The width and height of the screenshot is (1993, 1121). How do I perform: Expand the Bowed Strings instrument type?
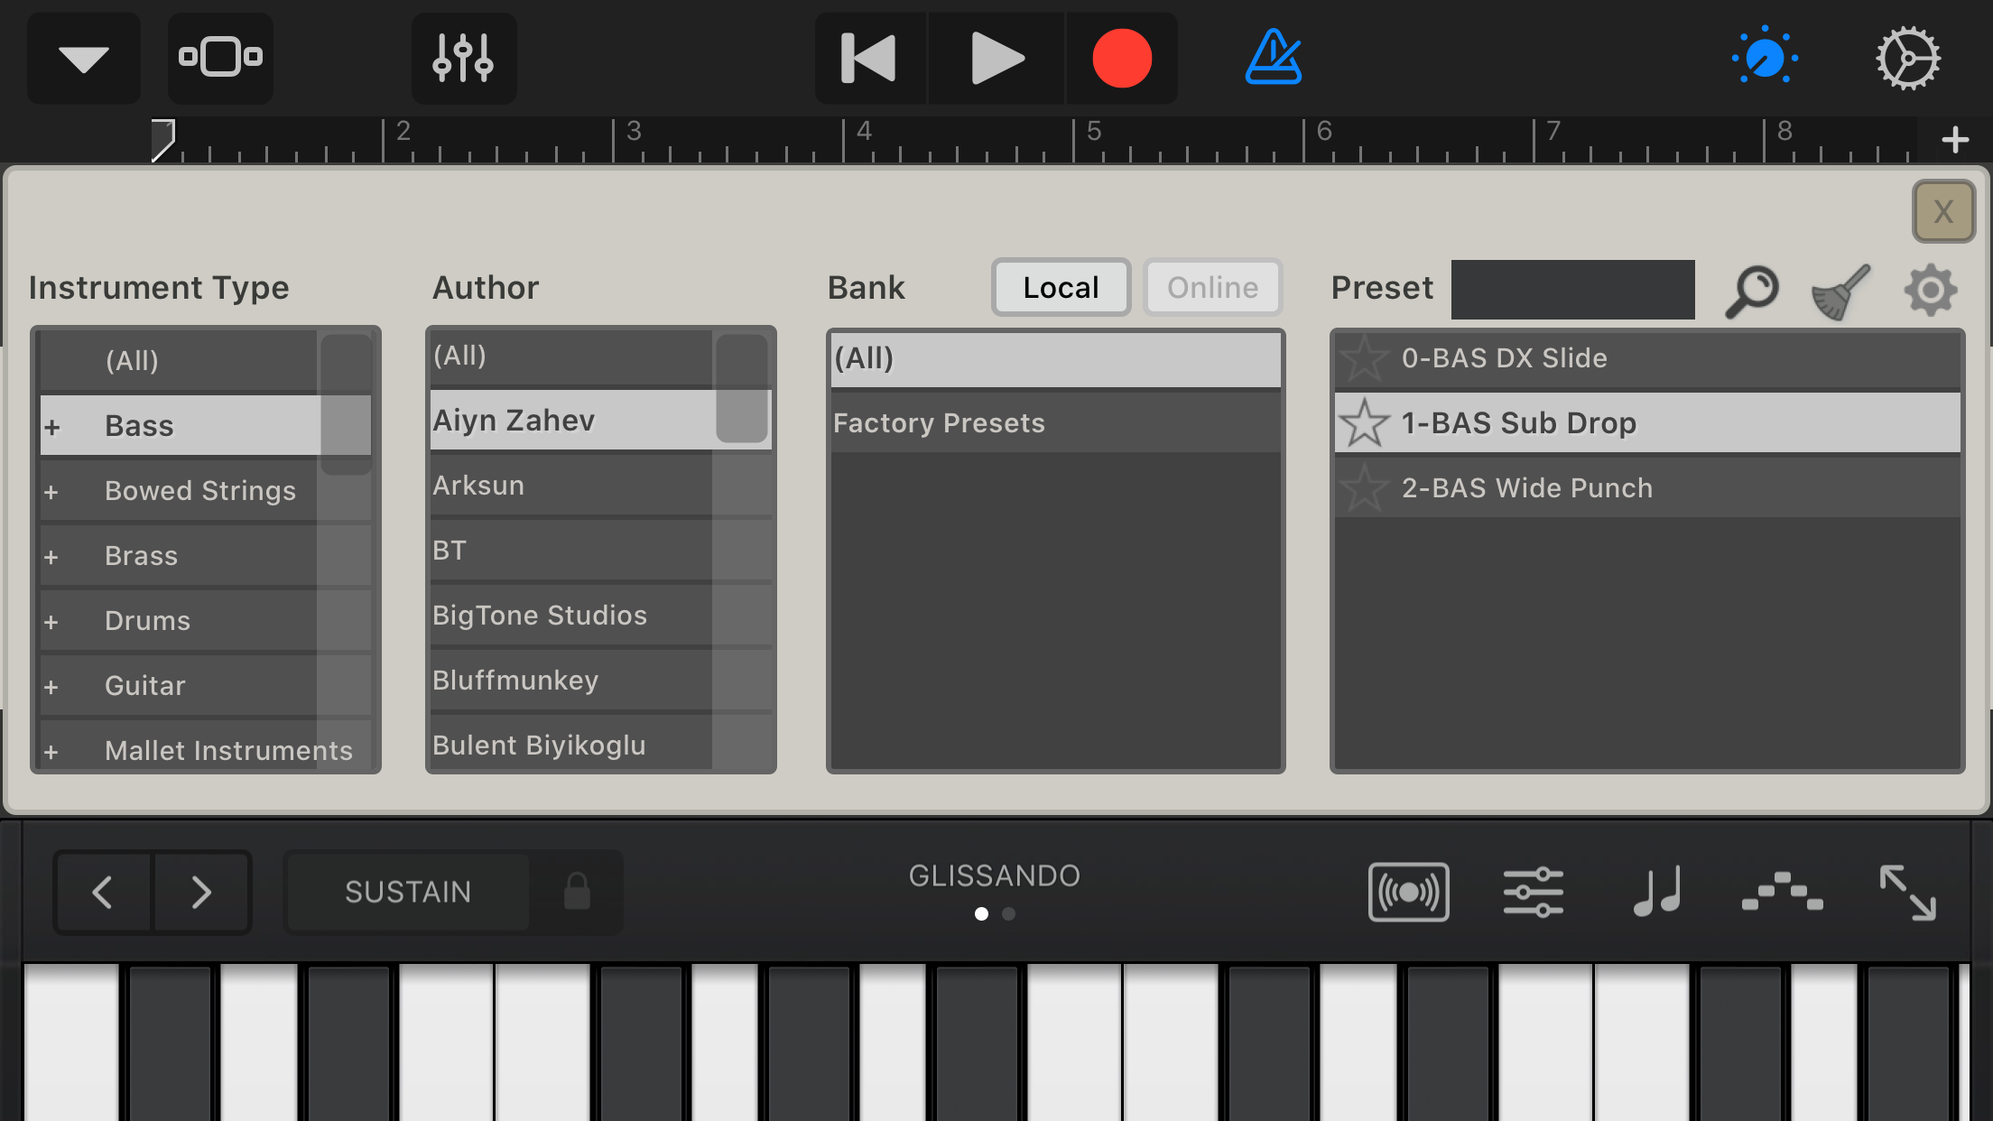(51, 492)
